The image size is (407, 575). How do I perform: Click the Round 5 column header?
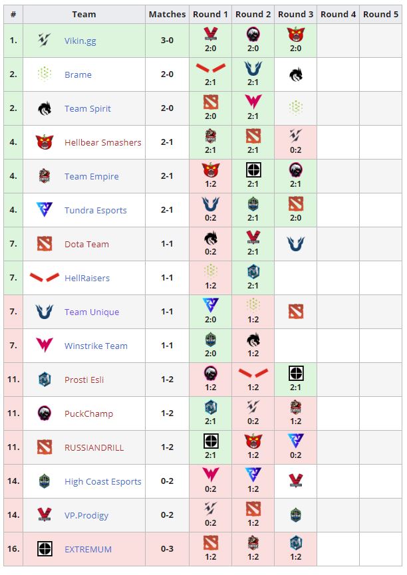pyautogui.click(x=381, y=14)
